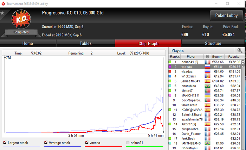This screenshot has height=150, width=246.
Task: Select player row anonybioo
Action: [x=205, y=86]
